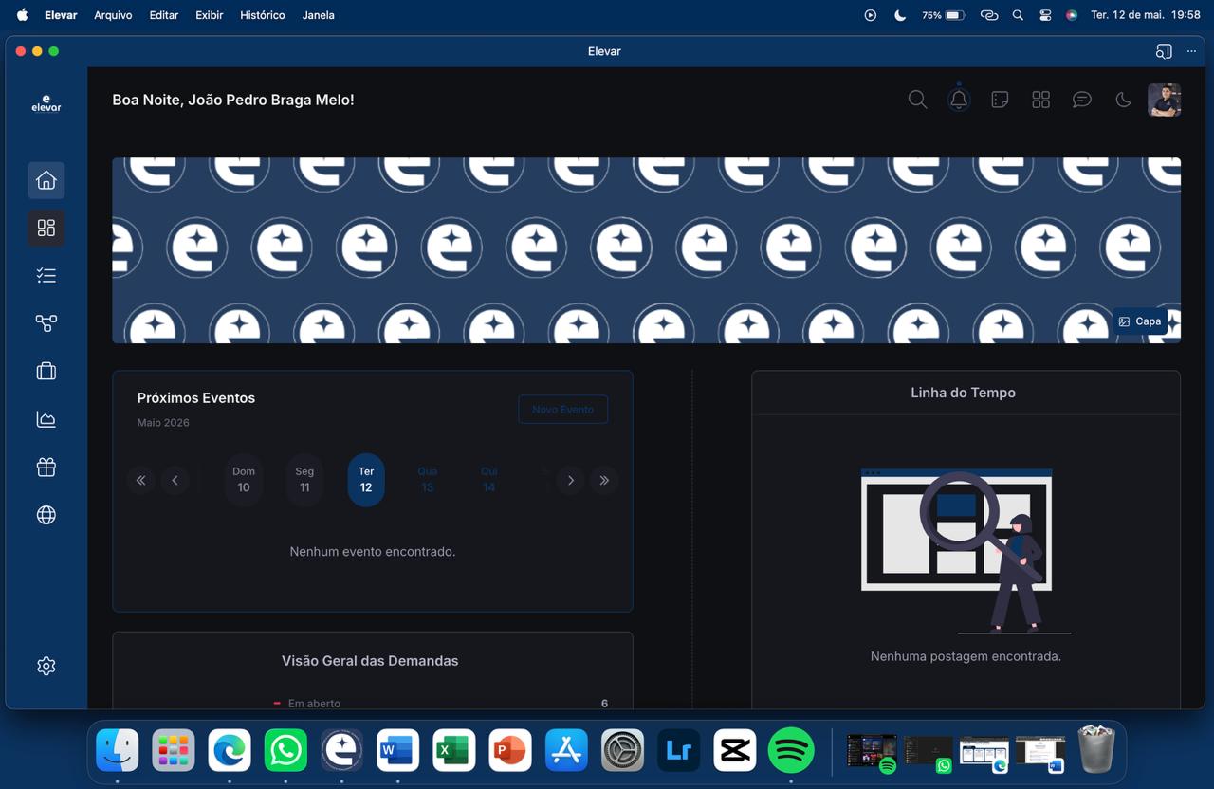Open the user profile avatar
This screenshot has width=1214, height=789.
click(x=1164, y=100)
